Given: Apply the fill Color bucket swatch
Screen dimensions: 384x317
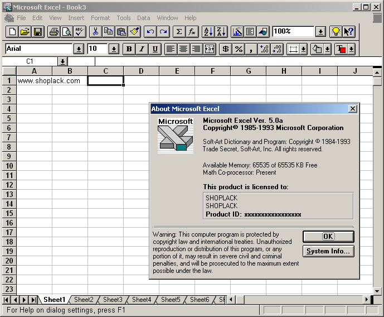Looking at the screenshot, I should pyautogui.click(x=317, y=49).
